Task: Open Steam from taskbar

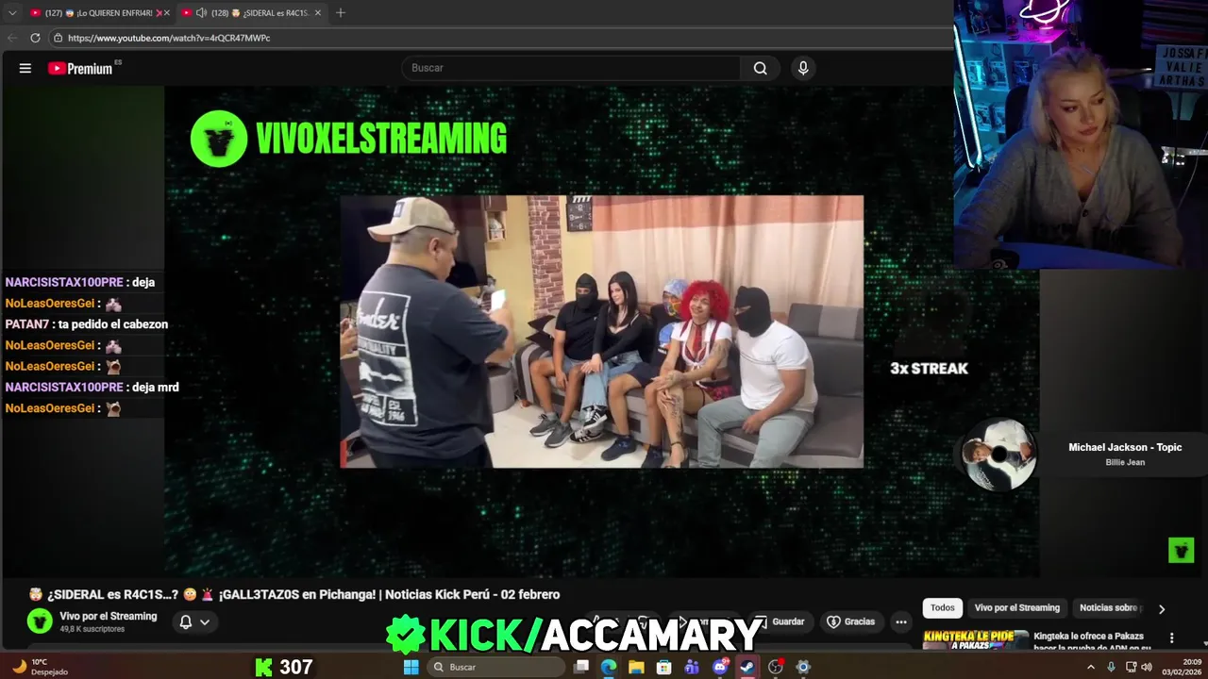Action: [747, 667]
